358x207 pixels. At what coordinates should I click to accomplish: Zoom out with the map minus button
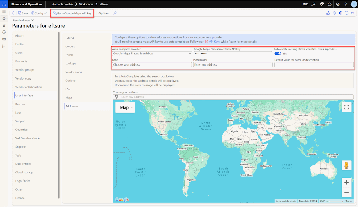pos(346,192)
